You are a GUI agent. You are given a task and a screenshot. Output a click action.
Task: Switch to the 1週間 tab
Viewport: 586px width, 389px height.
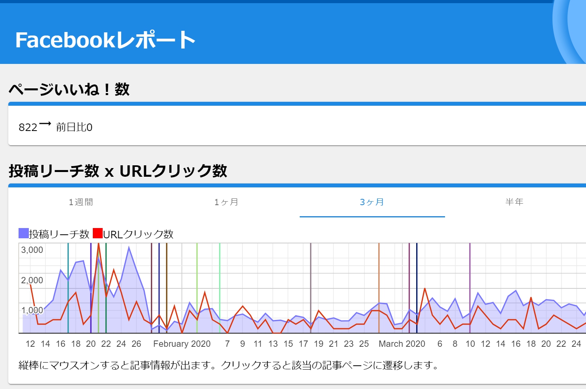(81, 202)
